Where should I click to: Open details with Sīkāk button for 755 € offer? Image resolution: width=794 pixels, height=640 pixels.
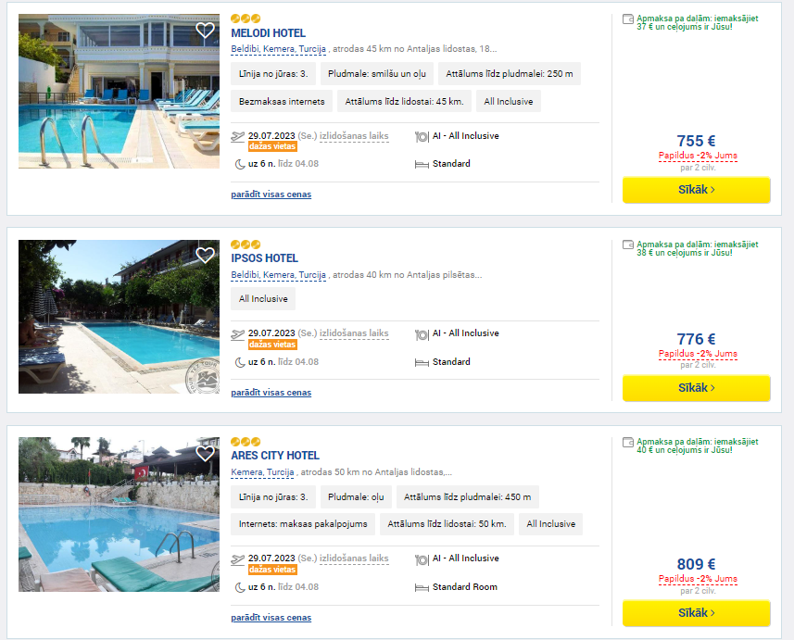click(x=697, y=190)
